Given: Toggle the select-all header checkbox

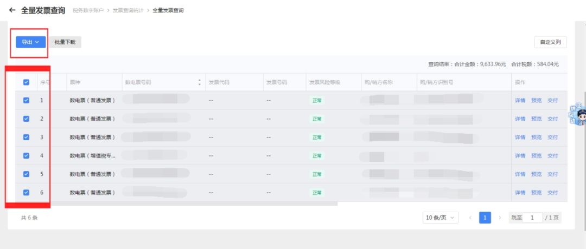Looking at the screenshot, I should (x=26, y=82).
